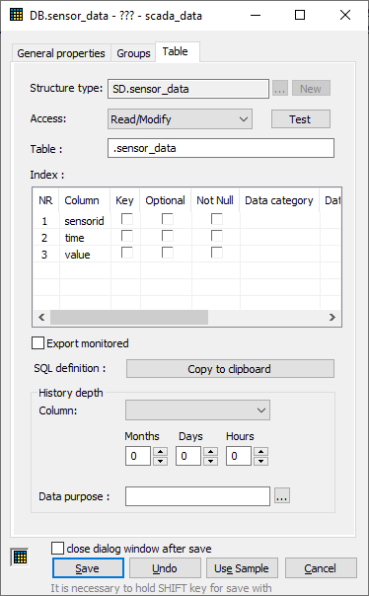This screenshot has width=369, height=596.
Task: Tick the Optional checkbox for value
Action: click(x=167, y=253)
